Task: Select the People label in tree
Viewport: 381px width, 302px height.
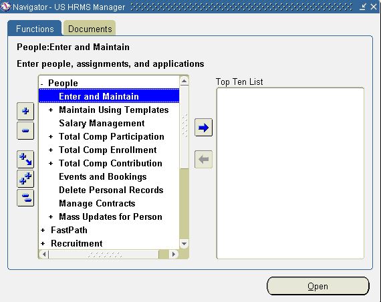Action: pyautogui.click(x=63, y=83)
